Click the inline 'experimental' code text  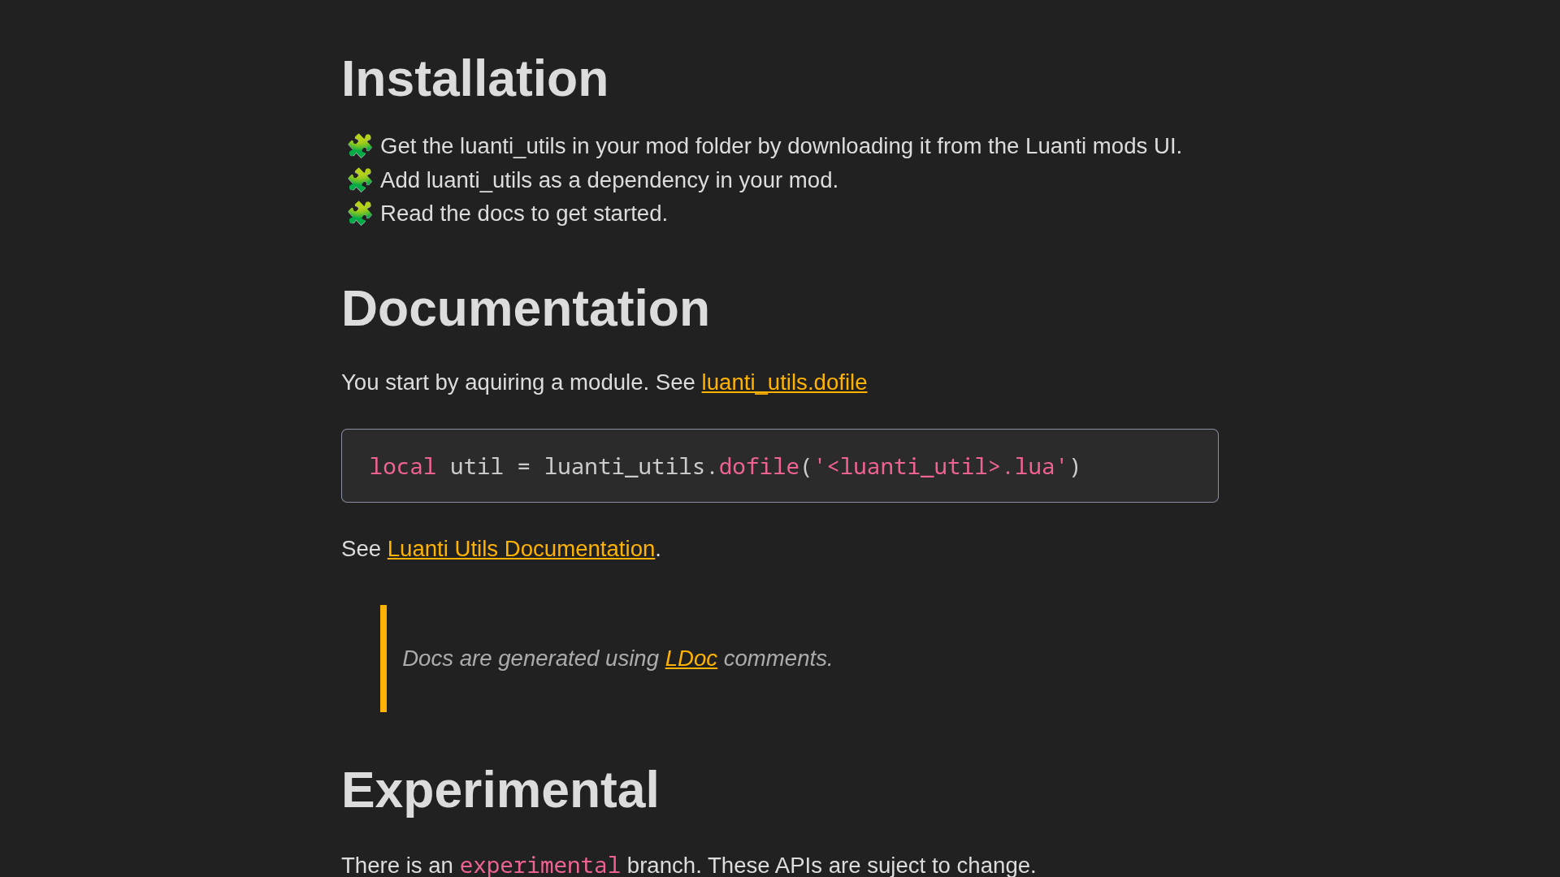click(539, 866)
